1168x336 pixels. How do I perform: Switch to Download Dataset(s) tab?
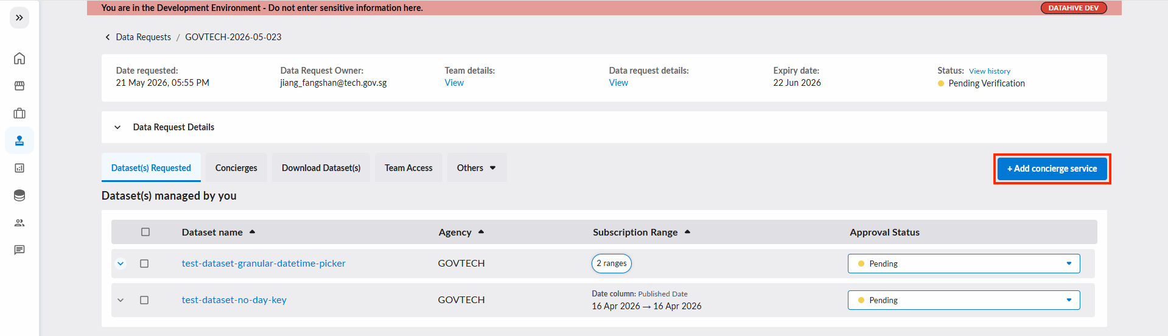coord(321,167)
